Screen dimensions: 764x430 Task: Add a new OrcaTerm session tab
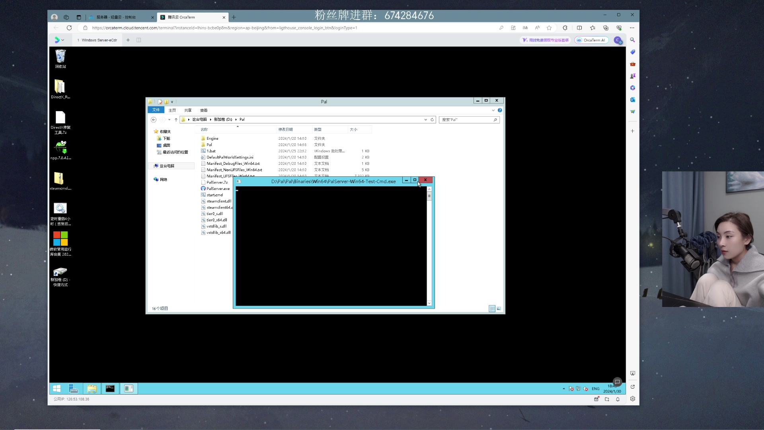click(128, 40)
